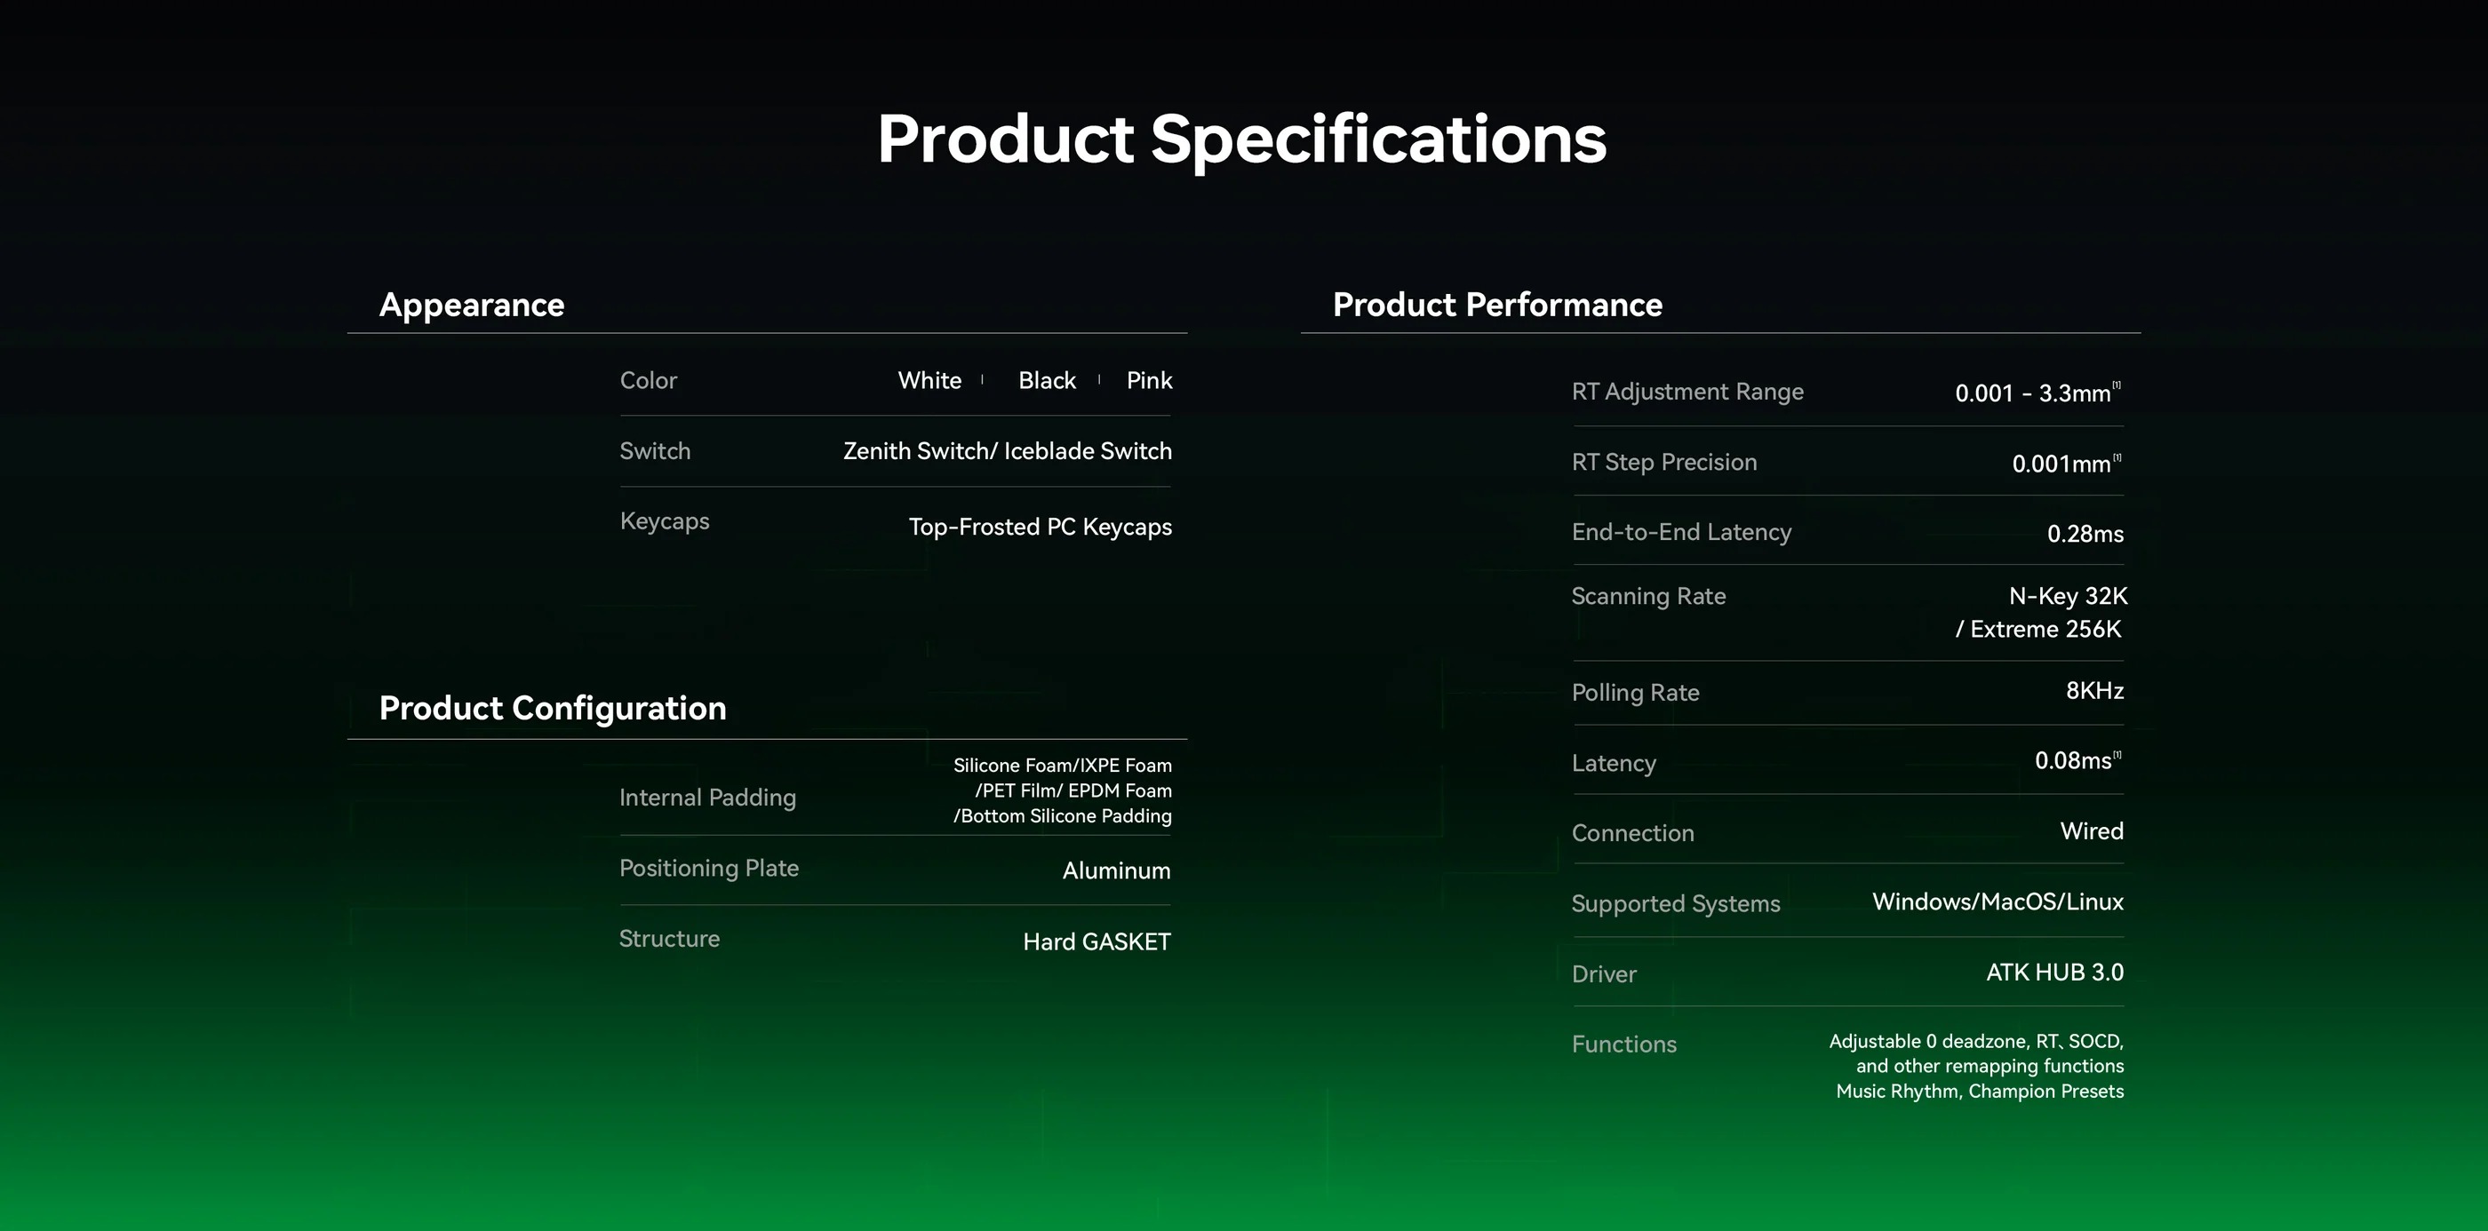Click the ATK HUB 3.0 driver text
This screenshot has width=2488, height=1231.
tap(2054, 973)
